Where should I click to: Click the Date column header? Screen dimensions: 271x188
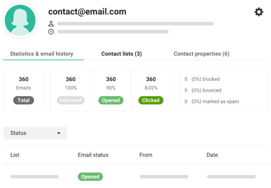point(212,155)
